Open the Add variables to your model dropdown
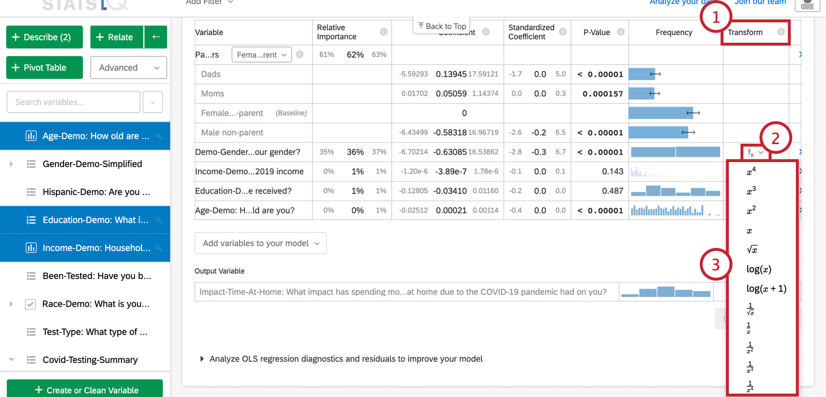The width and height of the screenshot is (826, 397). (x=260, y=243)
